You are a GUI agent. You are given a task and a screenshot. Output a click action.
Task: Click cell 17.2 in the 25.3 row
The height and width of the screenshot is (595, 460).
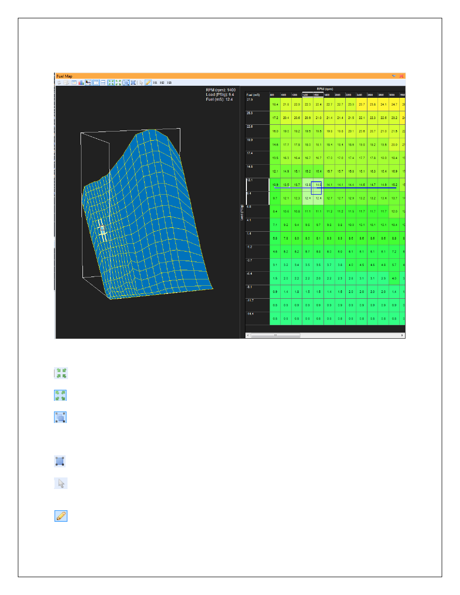click(275, 118)
